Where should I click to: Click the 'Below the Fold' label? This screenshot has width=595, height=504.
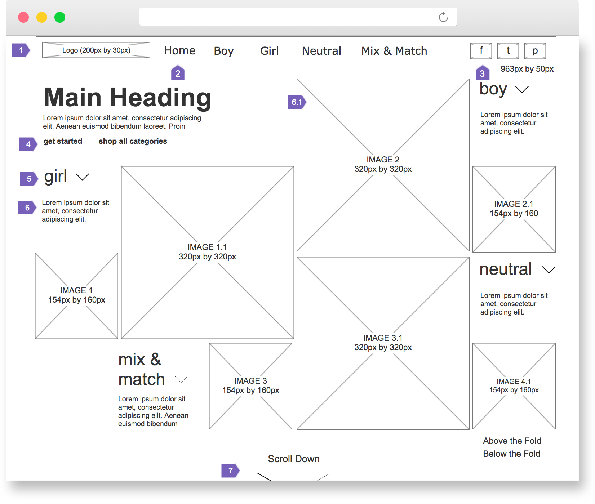click(511, 454)
